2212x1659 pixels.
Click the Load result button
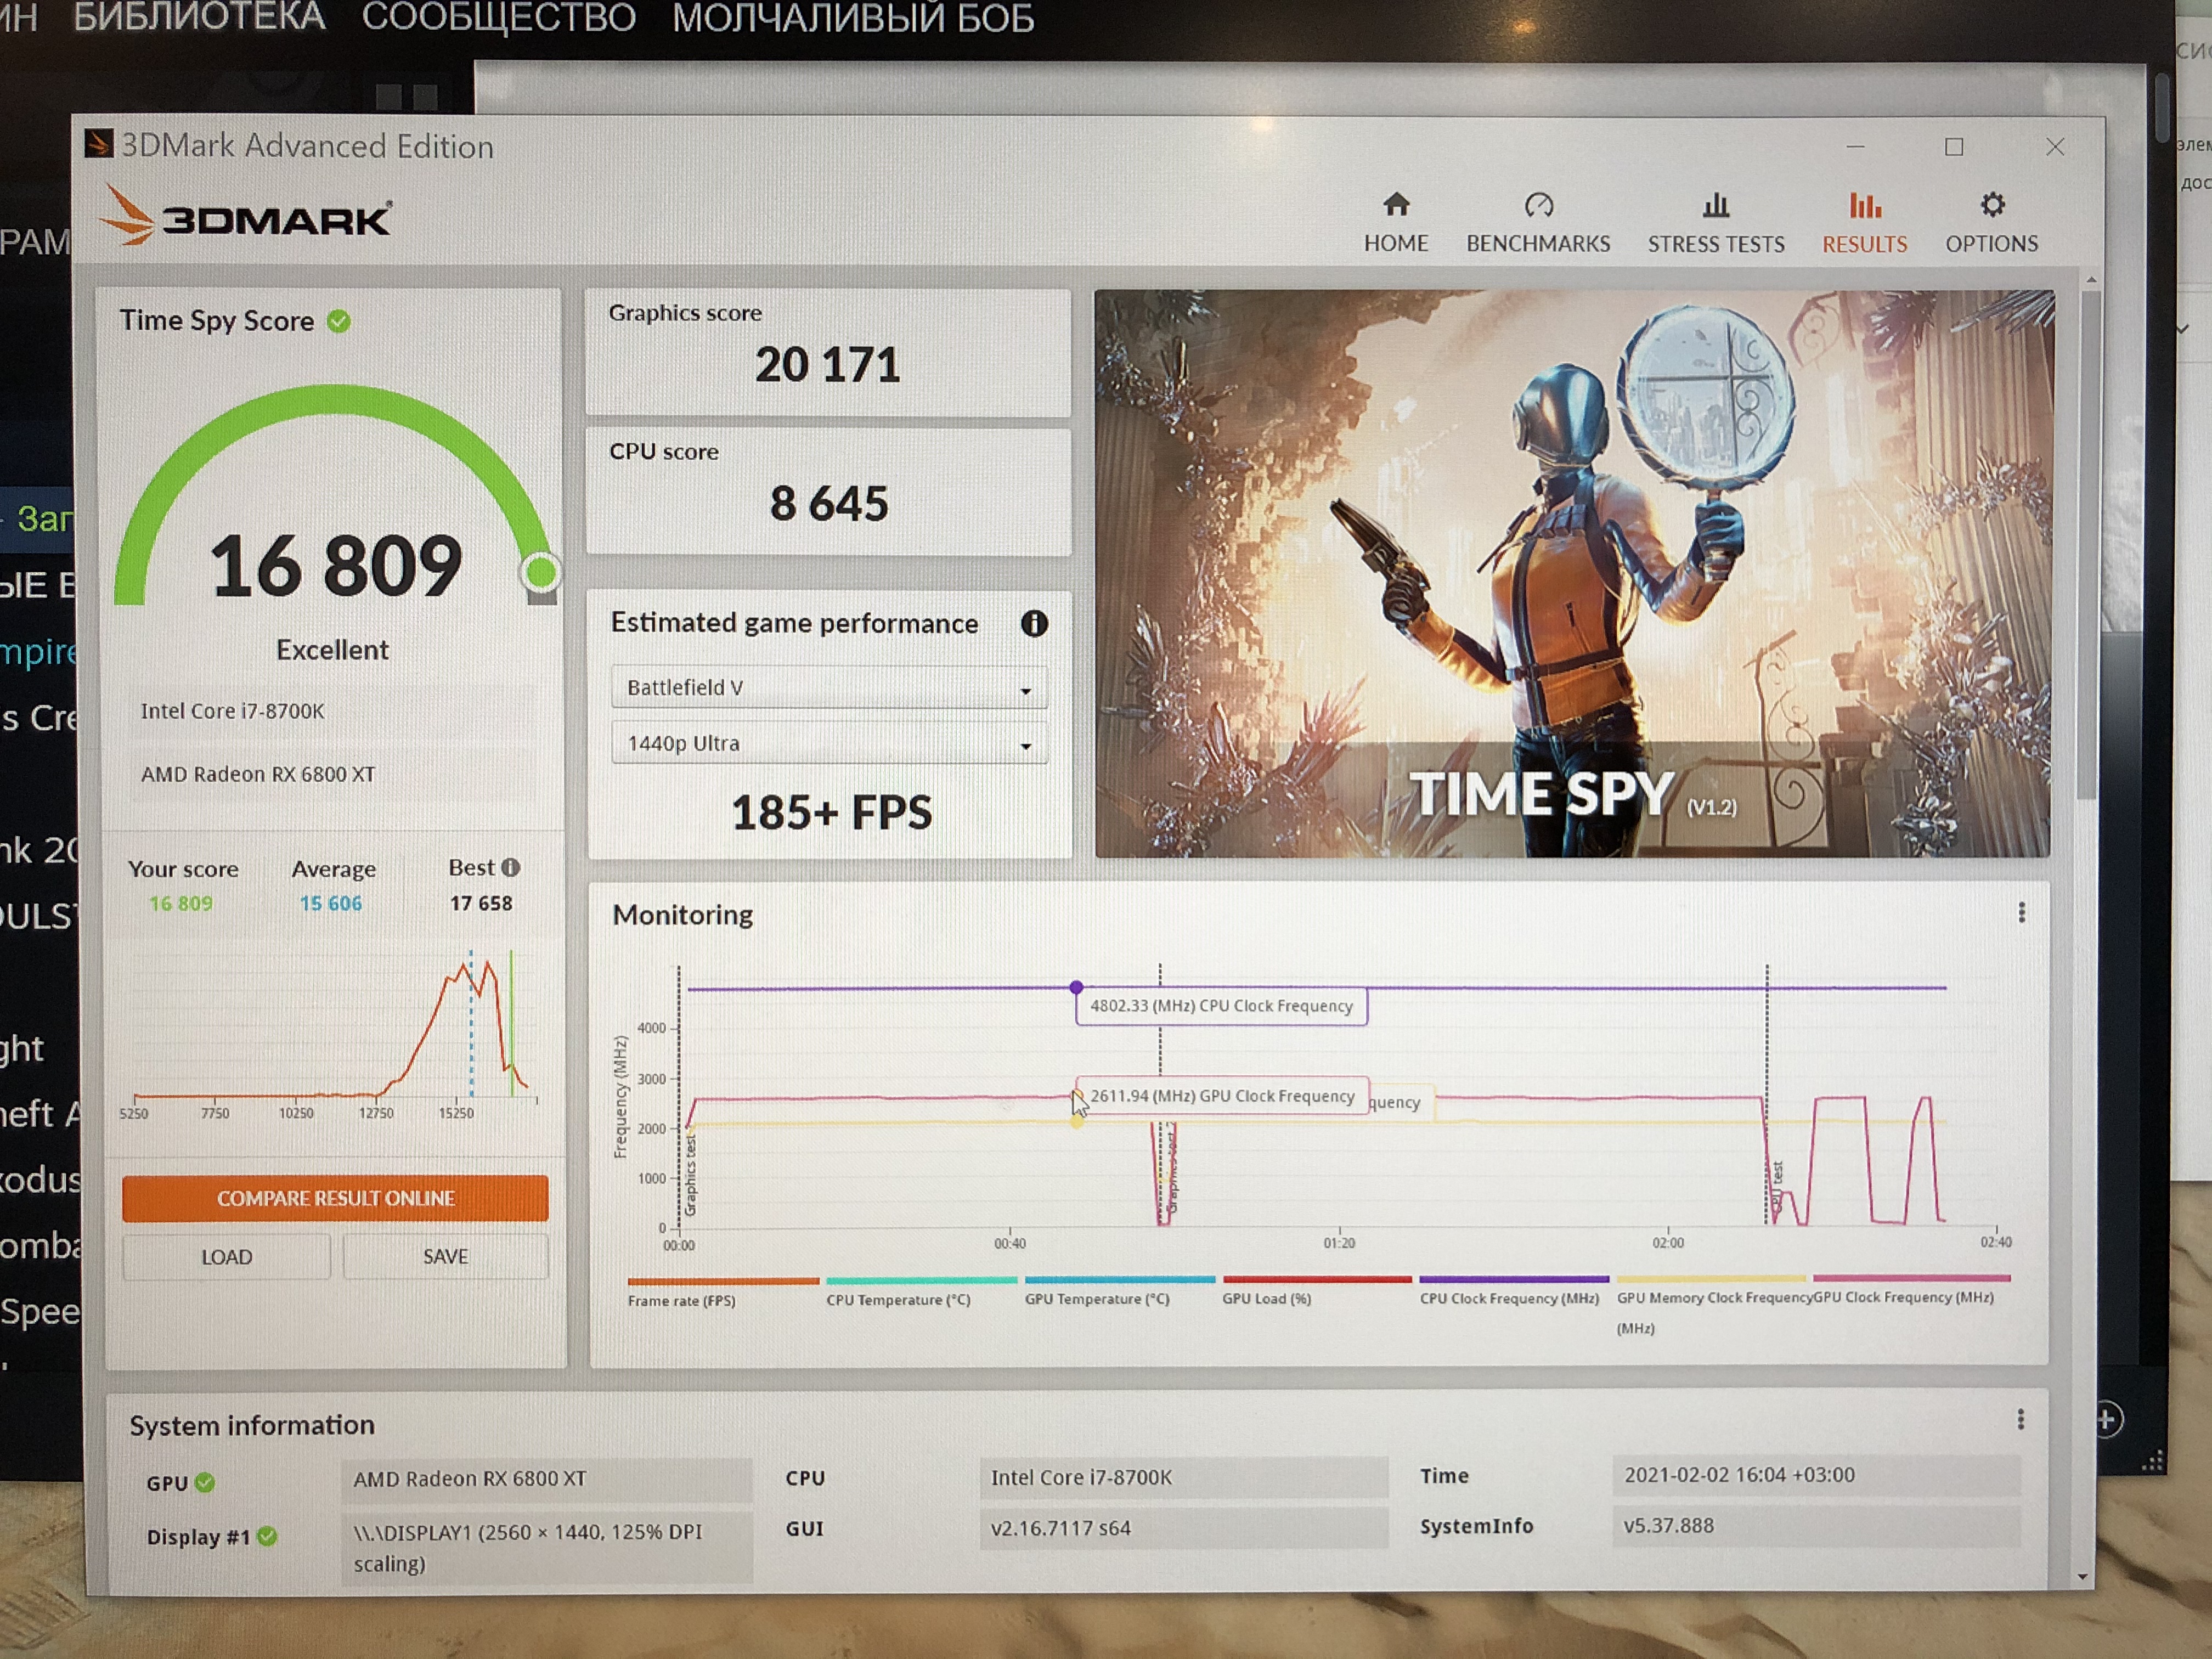226,1257
